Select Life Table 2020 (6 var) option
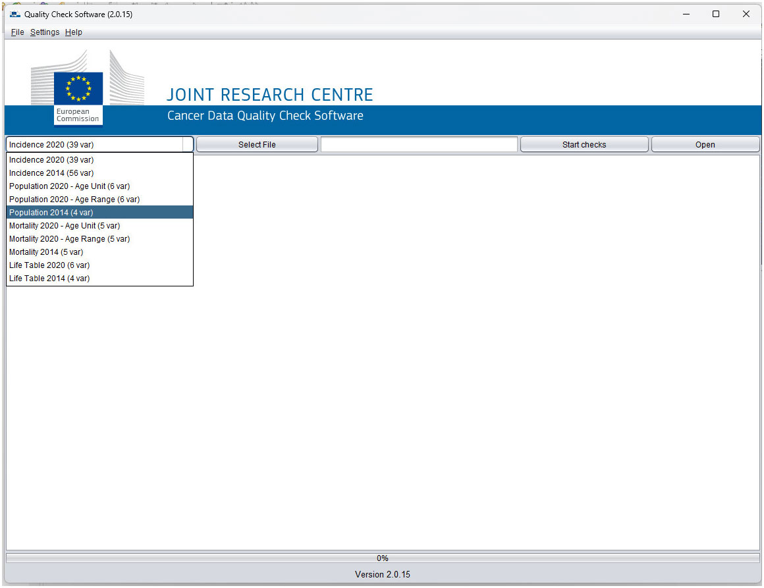Image resolution: width=764 pixels, height=588 pixels. click(99, 265)
